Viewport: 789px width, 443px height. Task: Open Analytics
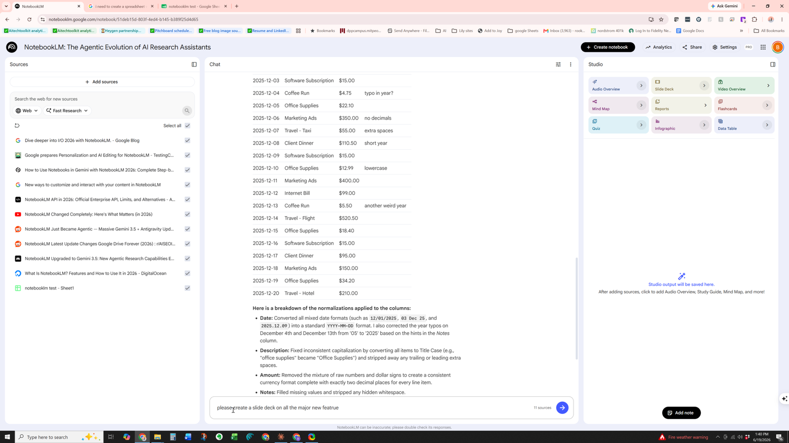point(659,47)
